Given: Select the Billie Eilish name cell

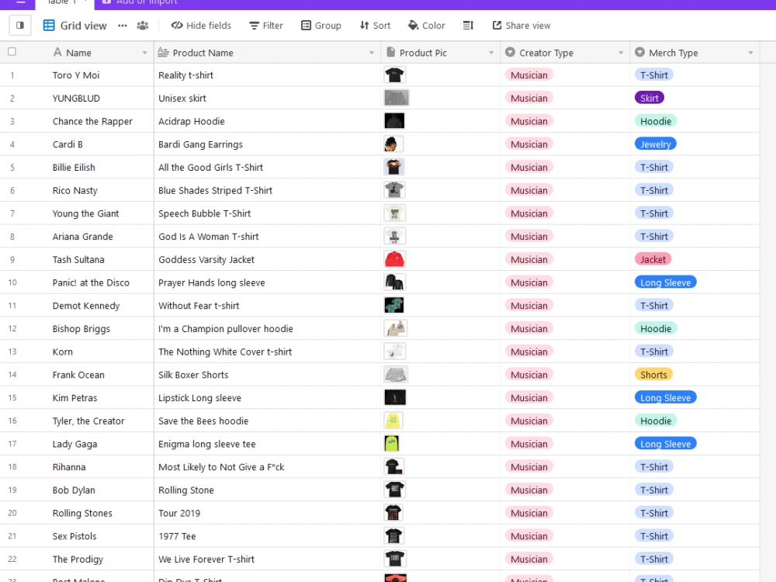Looking at the screenshot, I should pyautogui.click(x=77, y=168).
